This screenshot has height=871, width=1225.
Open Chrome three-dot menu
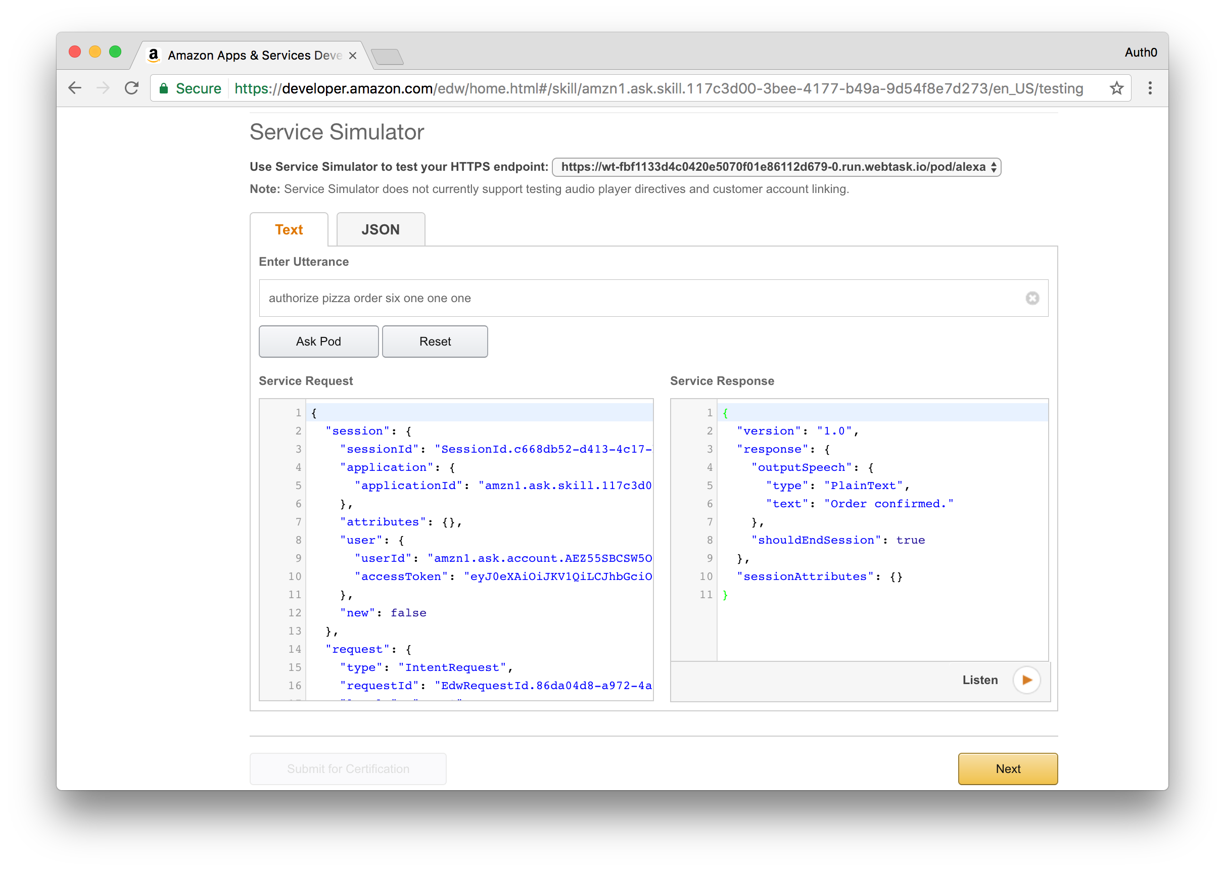click(x=1150, y=88)
